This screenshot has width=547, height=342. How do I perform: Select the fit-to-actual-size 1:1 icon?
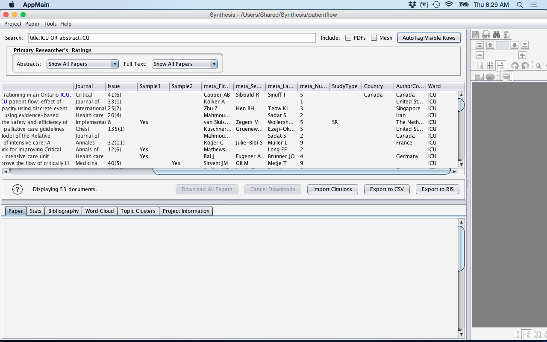click(480, 66)
